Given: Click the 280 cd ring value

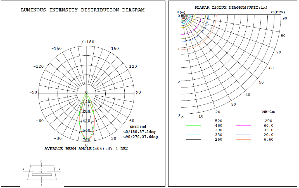Looking at the screenshot, I should (86, 111).
